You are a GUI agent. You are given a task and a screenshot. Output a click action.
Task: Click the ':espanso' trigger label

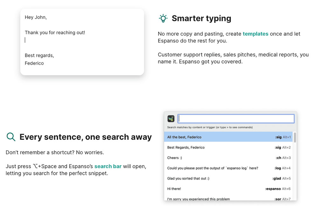coord(273,189)
